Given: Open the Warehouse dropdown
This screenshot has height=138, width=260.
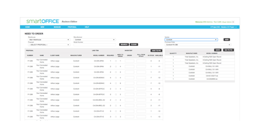Looking at the screenshot, I should tap(49, 40).
